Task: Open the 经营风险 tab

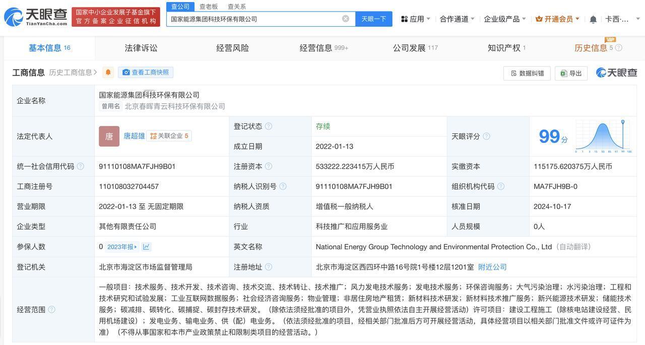Action: point(233,48)
